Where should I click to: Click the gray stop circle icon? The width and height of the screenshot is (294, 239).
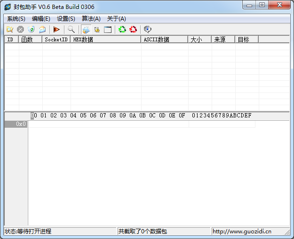click(x=20, y=30)
